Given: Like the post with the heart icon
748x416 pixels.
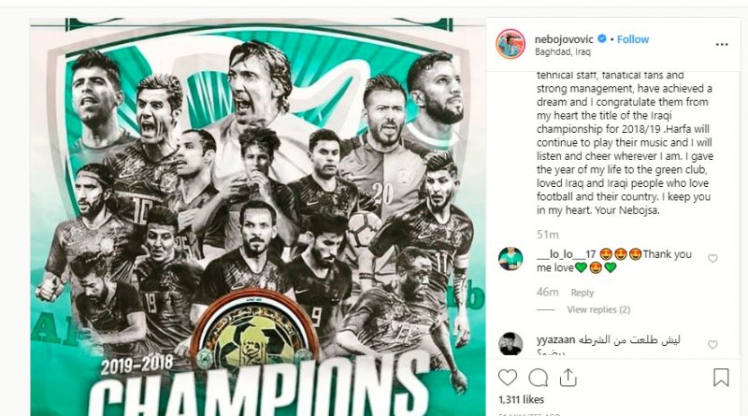Looking at the screenshot, I should [507, 378].
